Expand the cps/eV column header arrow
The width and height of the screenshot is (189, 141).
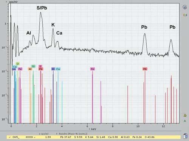tap(40, 134)
